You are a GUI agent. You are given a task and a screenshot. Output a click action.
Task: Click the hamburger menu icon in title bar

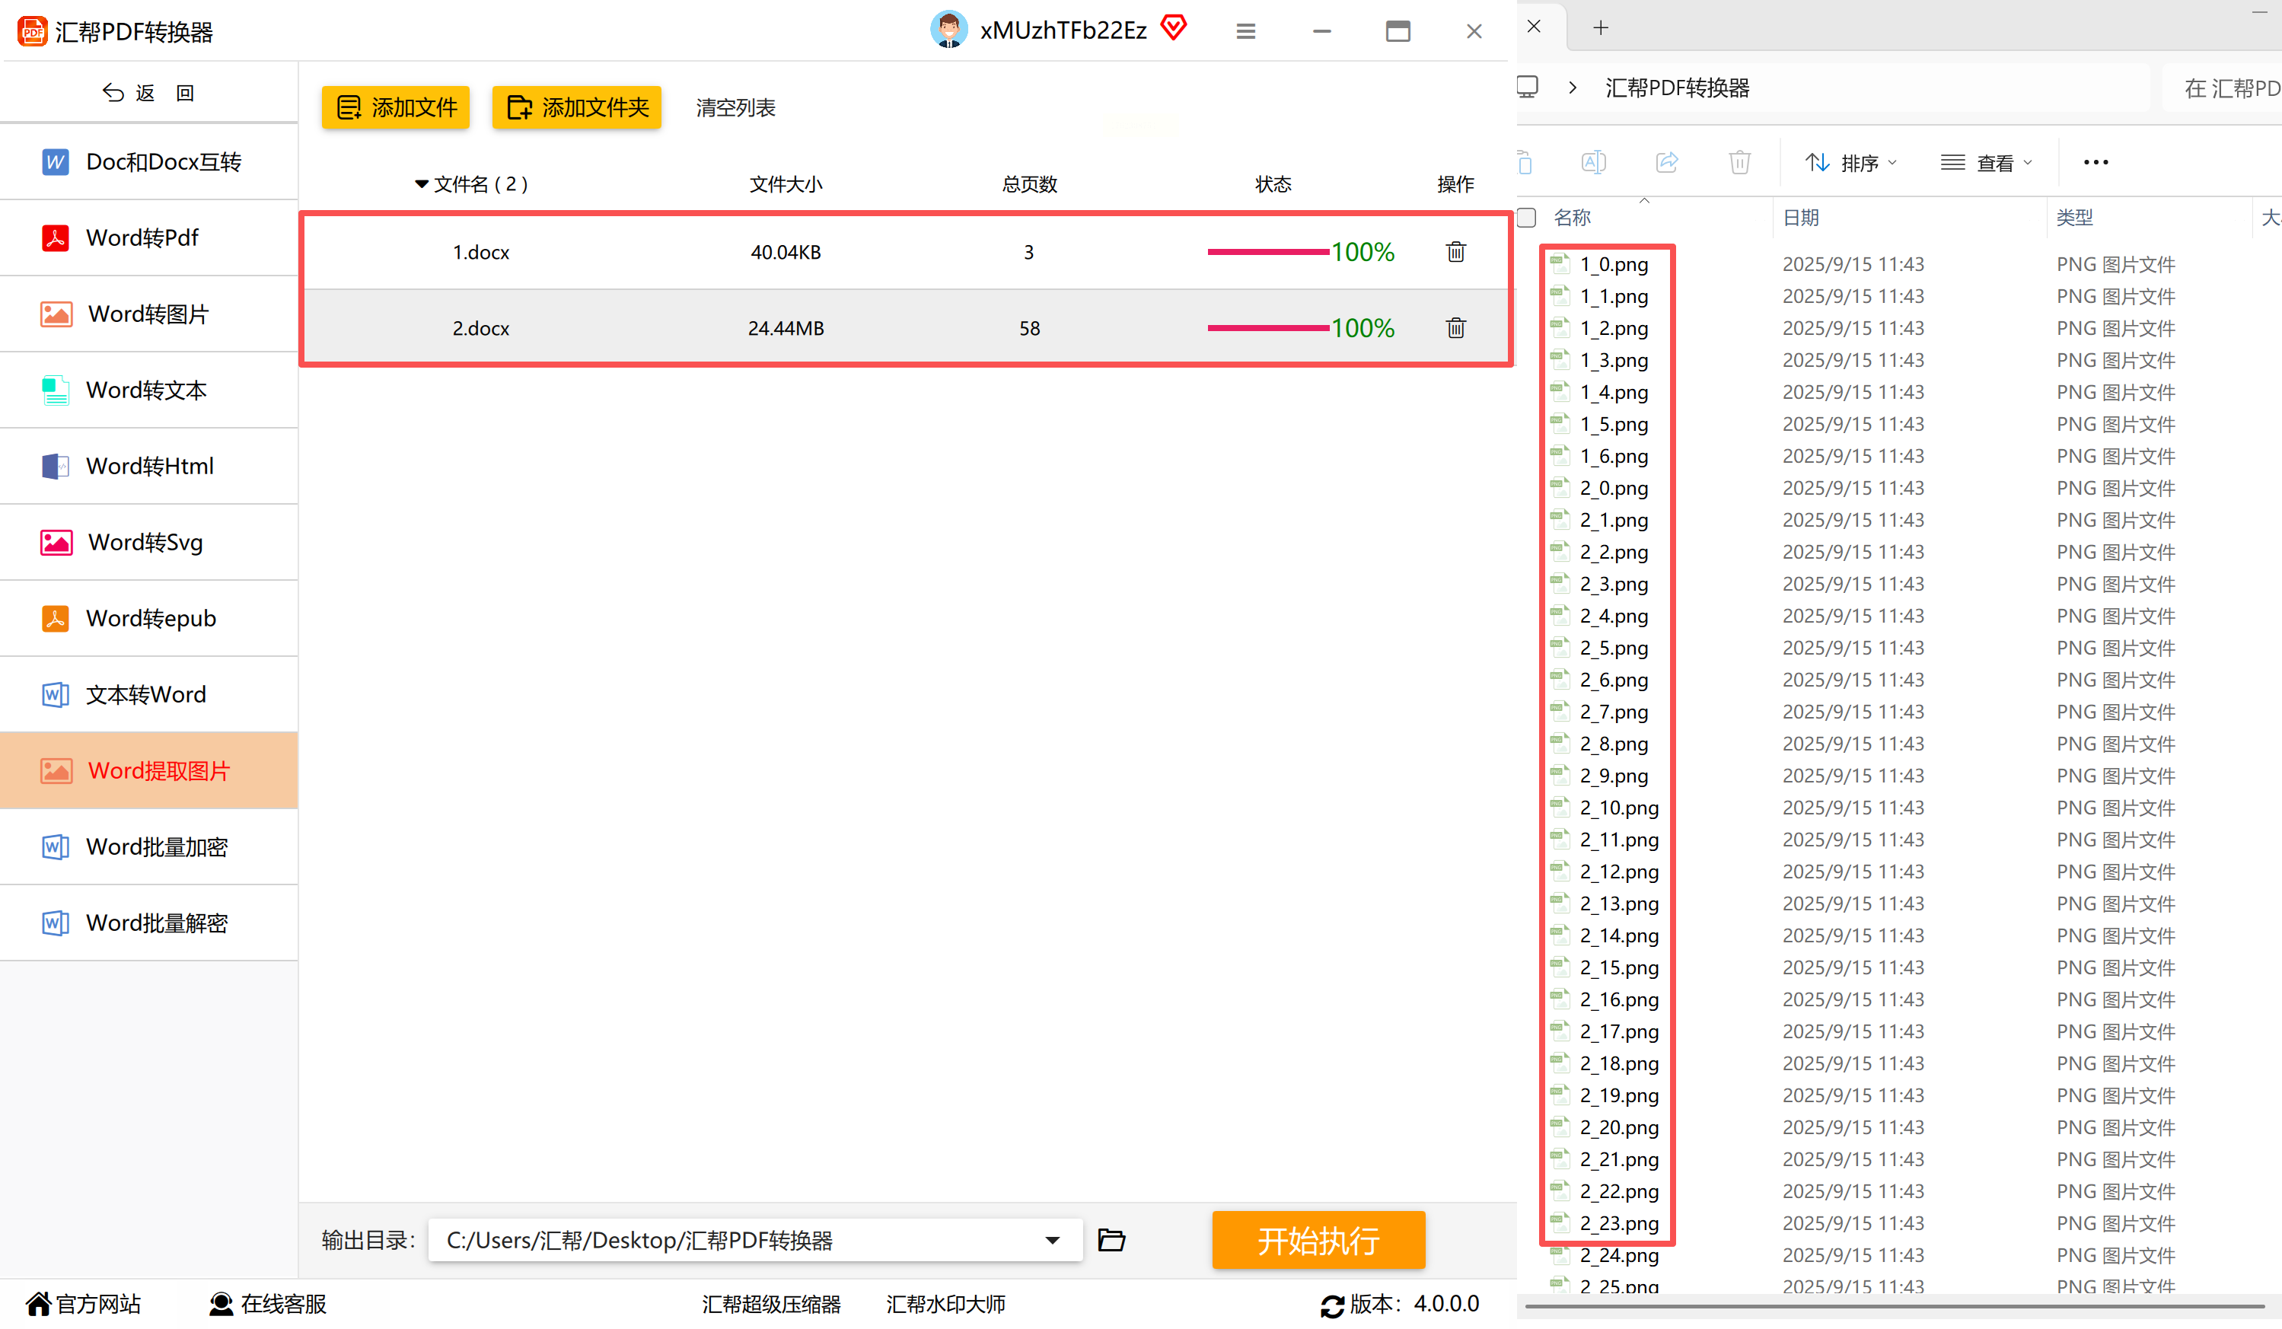[x=1245, y=32]
